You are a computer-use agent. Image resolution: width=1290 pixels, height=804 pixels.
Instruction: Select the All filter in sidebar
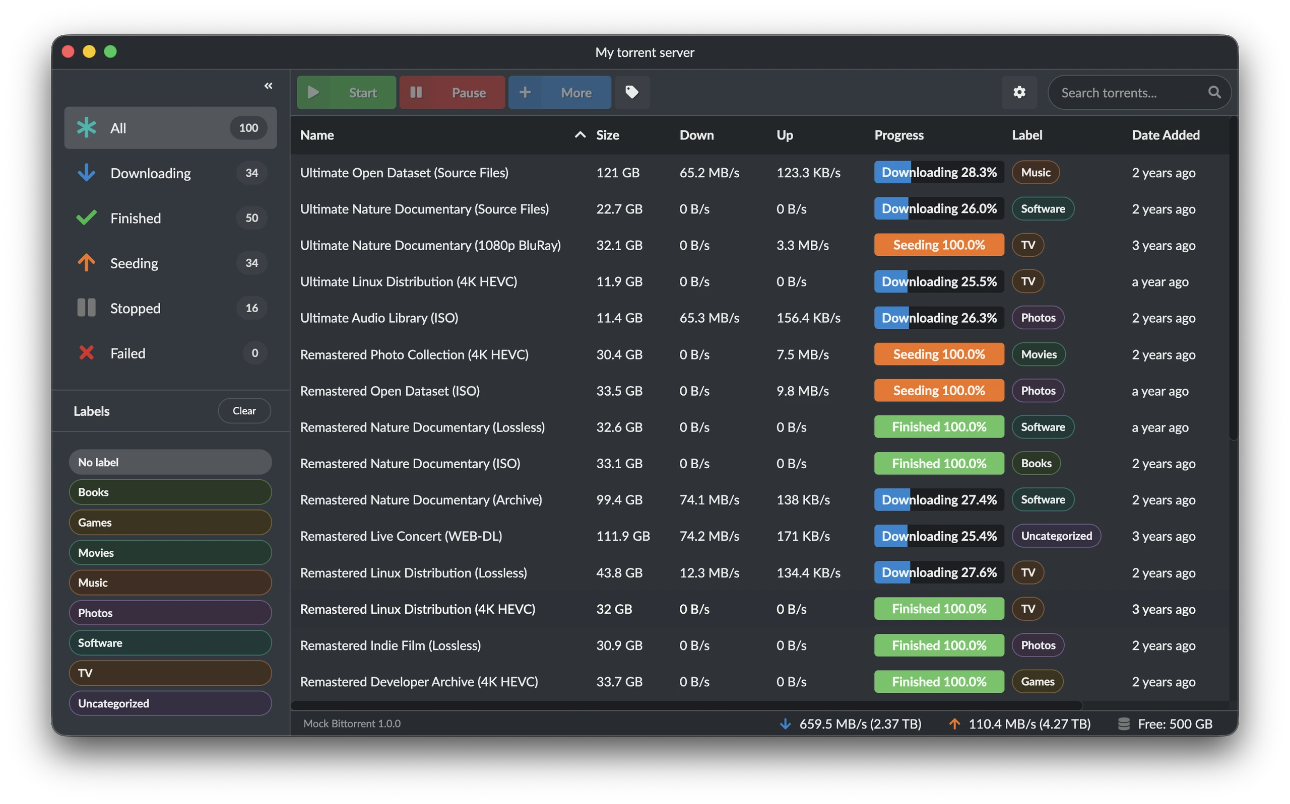coord(170,127)
